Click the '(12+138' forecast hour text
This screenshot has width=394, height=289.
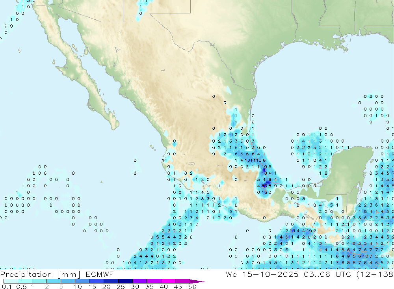point(375,274)
